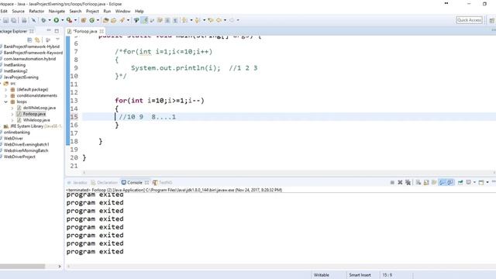Open the Refactor menu
Image resolution: width=496 pixels, height=279 pixels.
[x=36, y=11]
